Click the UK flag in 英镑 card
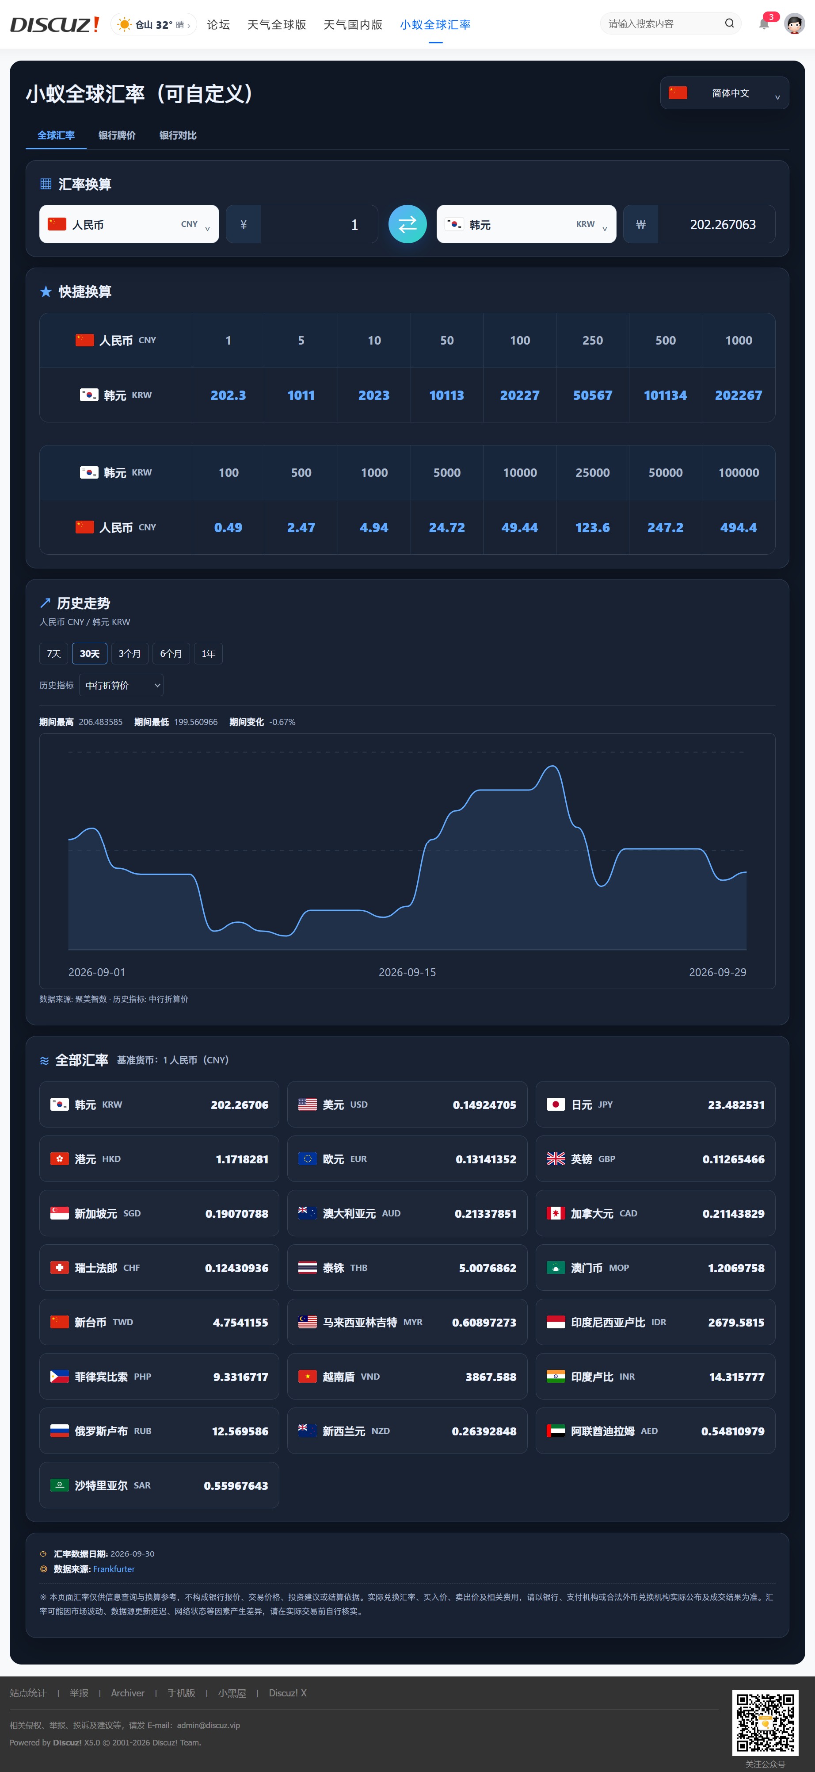Screen dimensions: 815x1772 [555, 1158]
